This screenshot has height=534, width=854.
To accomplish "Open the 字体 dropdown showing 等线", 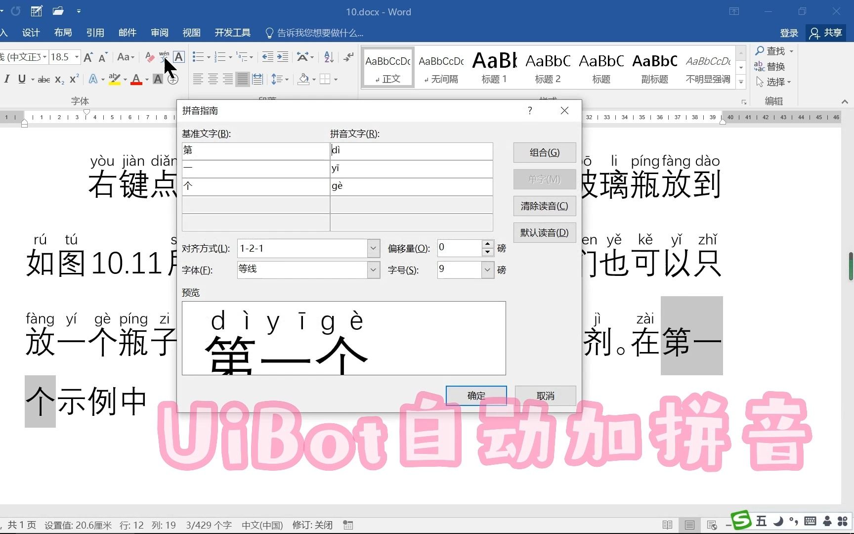I will (x=374, y=269).
